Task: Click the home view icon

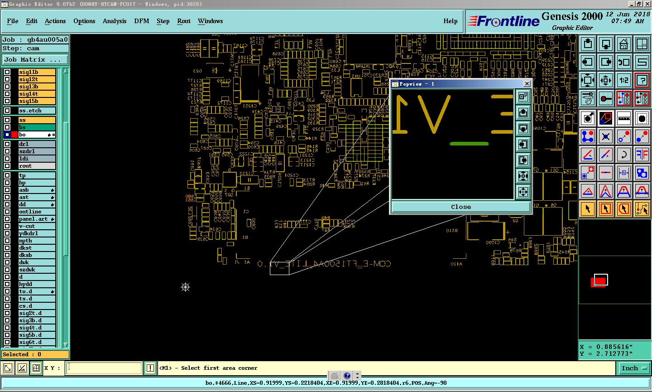Action: tap(624, 44)
